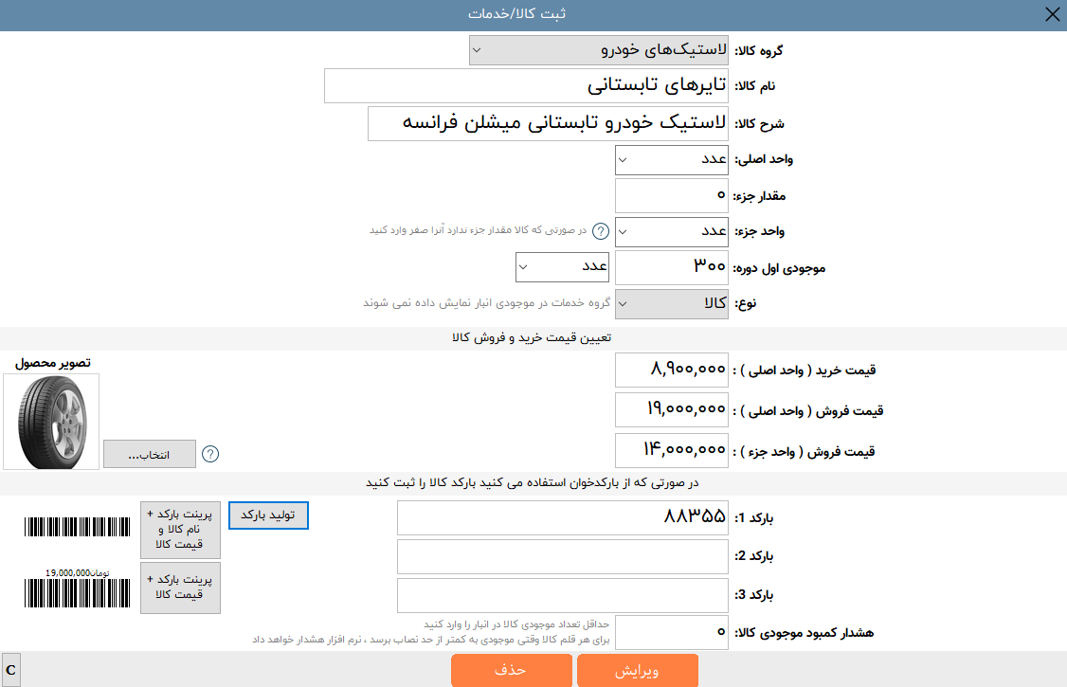Click the ویرایش button
Image resolution: width=1067 pixels, height=687 pixels.
click(x=638, y=671)
